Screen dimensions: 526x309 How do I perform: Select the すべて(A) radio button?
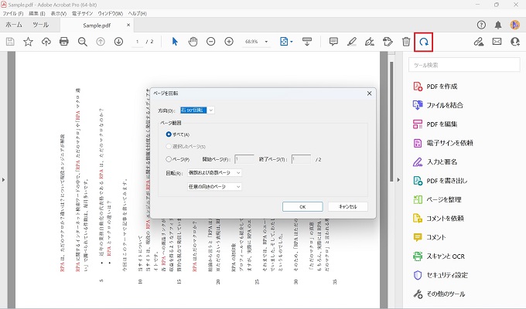169,134
